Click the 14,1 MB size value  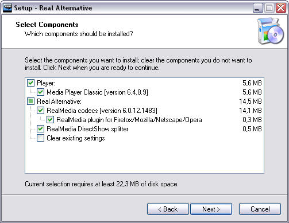coord(251,111)
